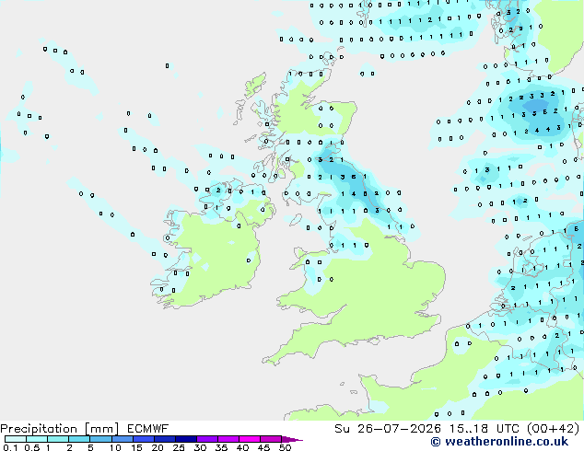Click the 25–30 mm navy legend swatch
This screenshot has width=584, height=451.
[x=186, y=439]
